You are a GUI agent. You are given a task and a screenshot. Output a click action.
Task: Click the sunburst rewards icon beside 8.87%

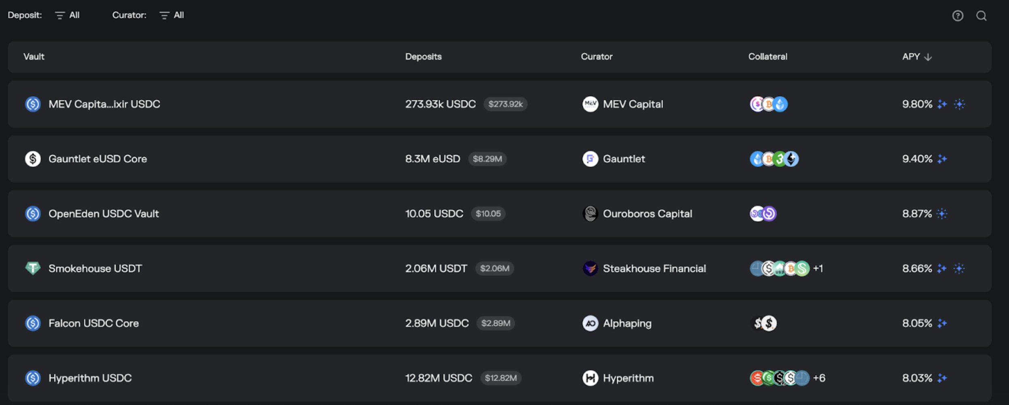pos(942,213)
